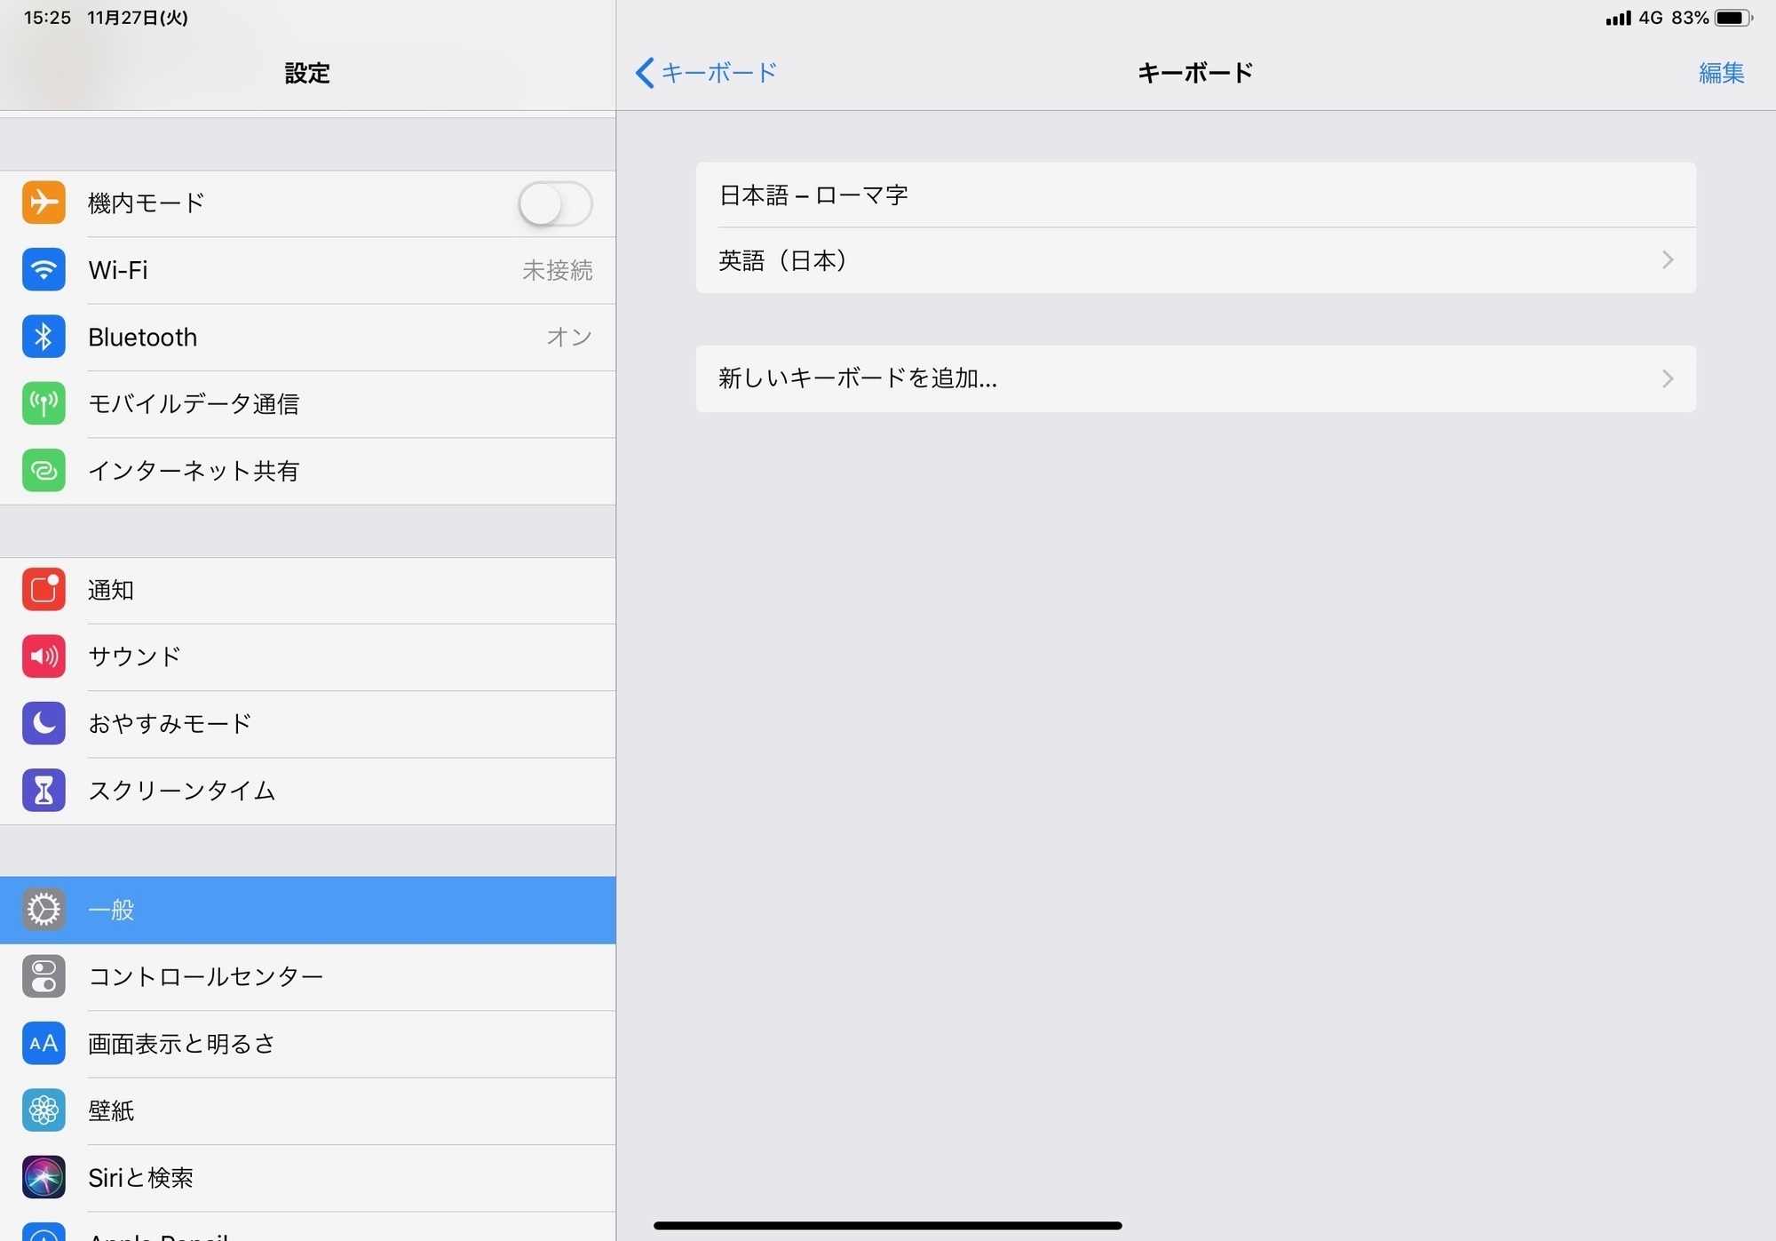Tap Bluetooth status オン
The height and width of the screenshot is (1241, 1776).
click(569, 338)
